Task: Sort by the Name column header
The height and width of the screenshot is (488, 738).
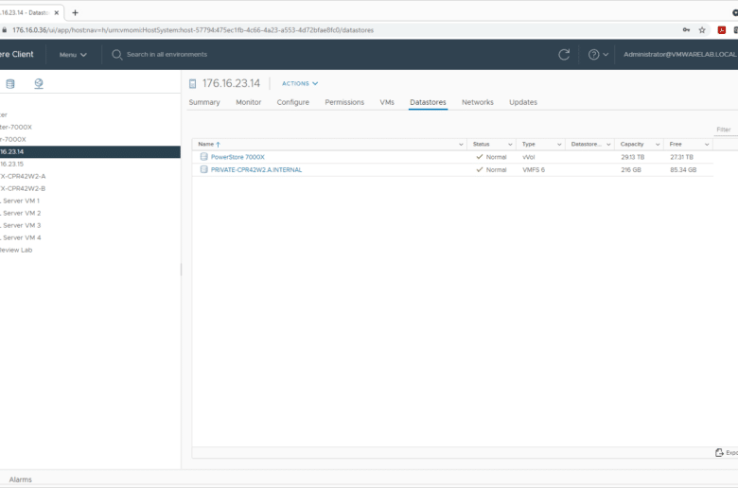Action: point(206,144)
